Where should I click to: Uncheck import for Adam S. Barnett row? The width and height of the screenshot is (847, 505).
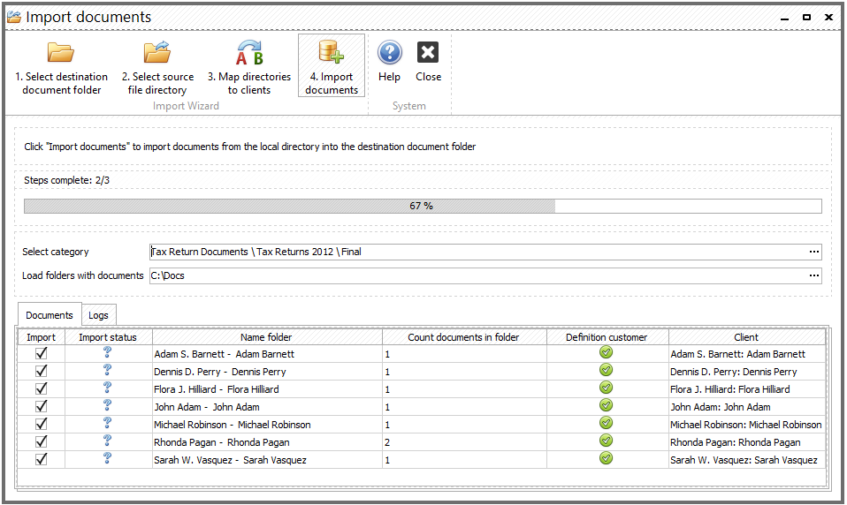[x=41, y=353]
